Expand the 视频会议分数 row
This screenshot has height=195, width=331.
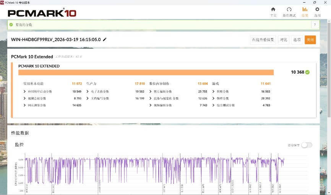[x=25, y=98]
